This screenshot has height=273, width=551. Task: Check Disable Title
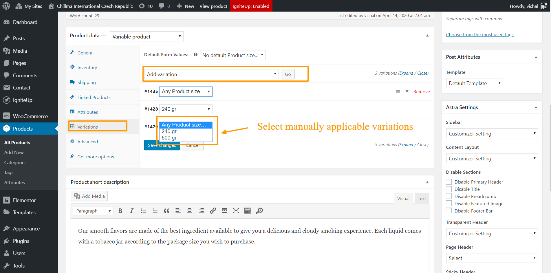tap(449, 189)
